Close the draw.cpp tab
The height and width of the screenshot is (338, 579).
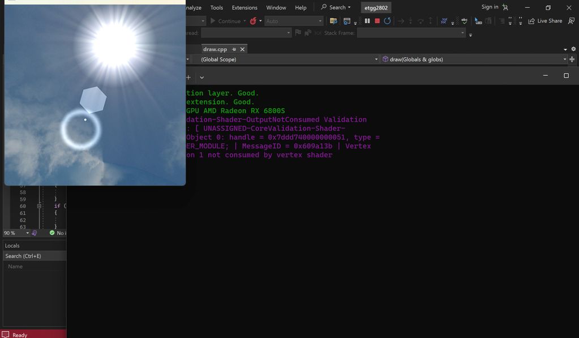pos(242,49)
